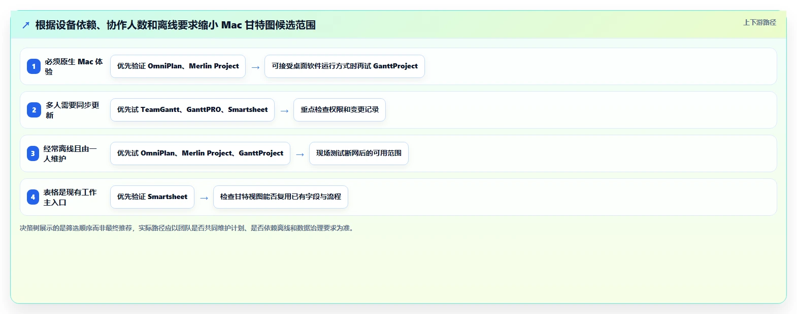797x314 pixels.
Task: Click the 重点检查权限和变更记录 box
Action: (x=340, y=110)
